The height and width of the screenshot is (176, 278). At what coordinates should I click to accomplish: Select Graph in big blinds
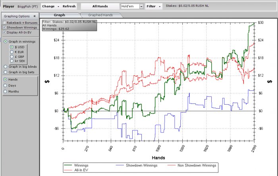click(x=6, y=67)
